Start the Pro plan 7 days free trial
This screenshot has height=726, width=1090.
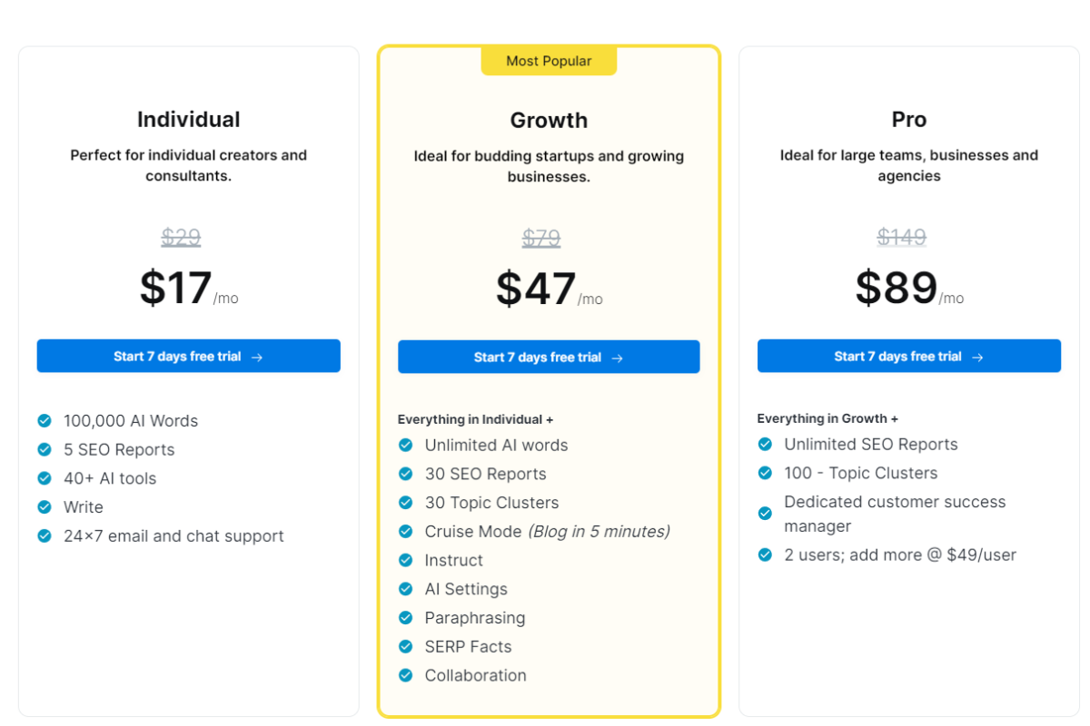[909, 356]
